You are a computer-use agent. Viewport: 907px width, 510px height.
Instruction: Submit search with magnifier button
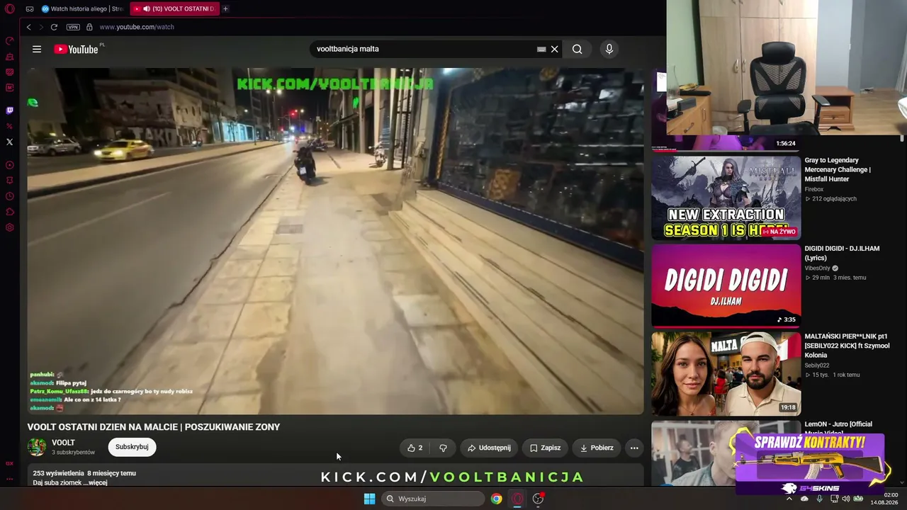578,49
